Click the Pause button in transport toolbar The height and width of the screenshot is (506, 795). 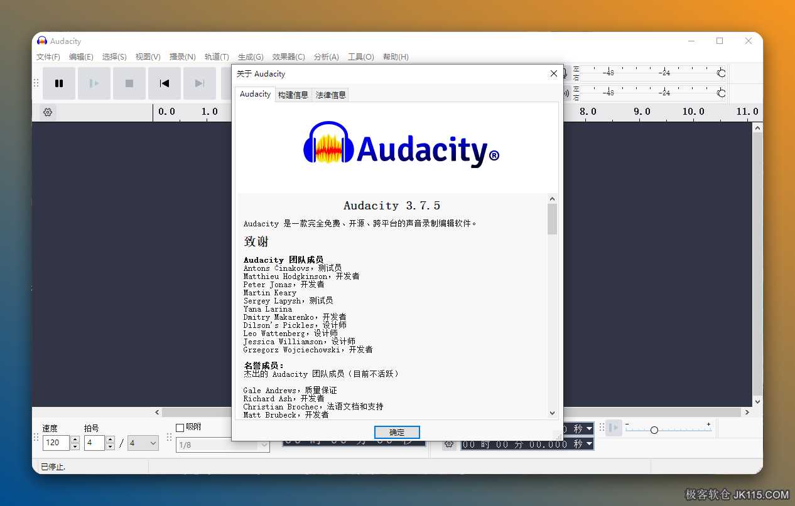[x=59, y=83]
